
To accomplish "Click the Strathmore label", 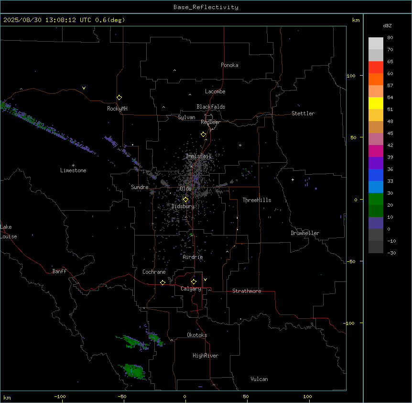I will click(x=247, y=291).
